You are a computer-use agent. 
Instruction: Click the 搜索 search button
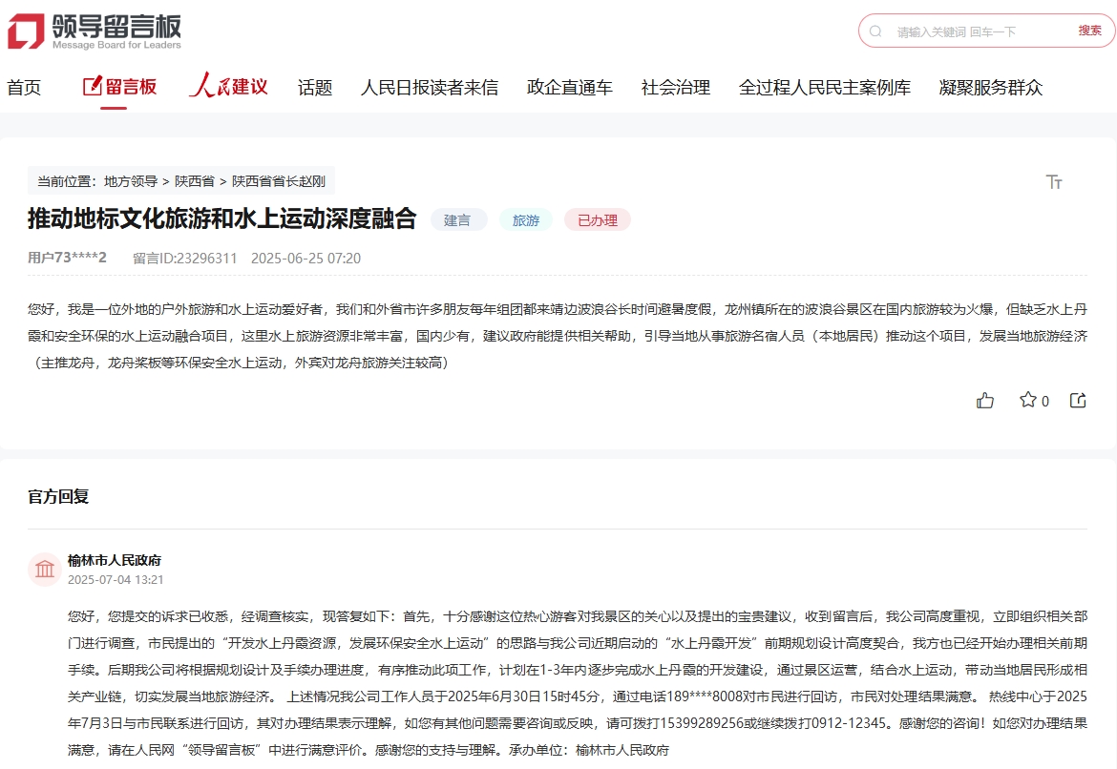[x=1091, y=31]
